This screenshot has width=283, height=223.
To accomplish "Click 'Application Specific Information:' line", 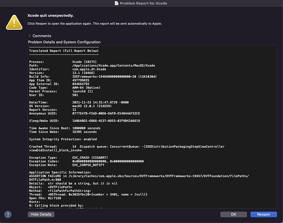I will point(60,172).
